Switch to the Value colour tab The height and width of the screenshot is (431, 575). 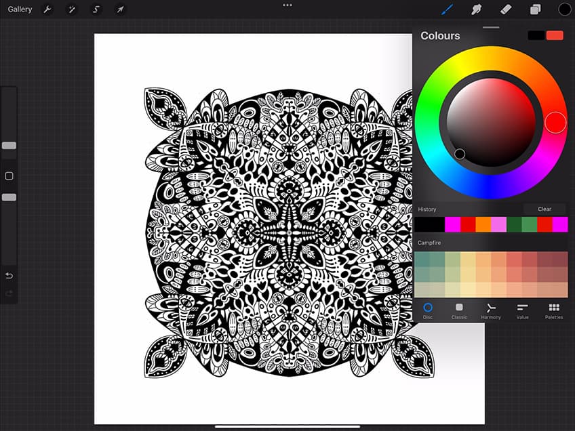522,311
